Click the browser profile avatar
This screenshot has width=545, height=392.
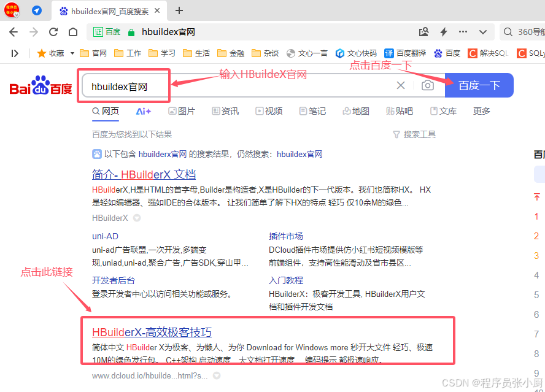tap(12, 10)
